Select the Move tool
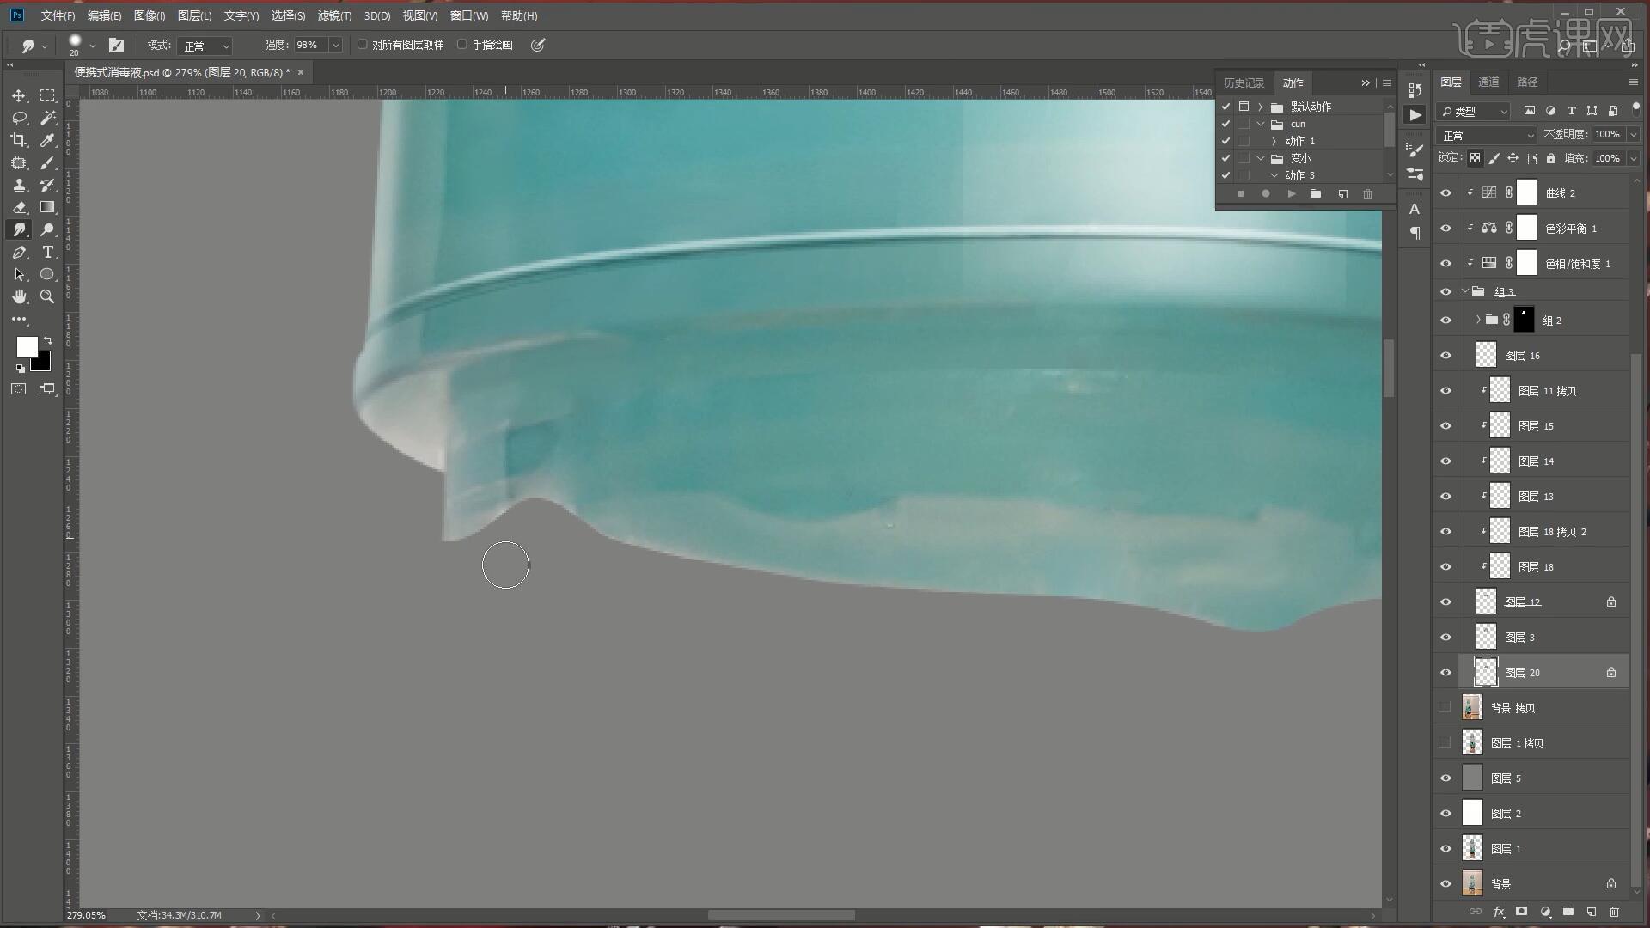This screenshot has width=1650, height=928. point(19,95)
